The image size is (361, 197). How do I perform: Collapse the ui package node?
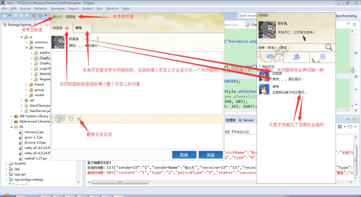[x=21, y=37]
